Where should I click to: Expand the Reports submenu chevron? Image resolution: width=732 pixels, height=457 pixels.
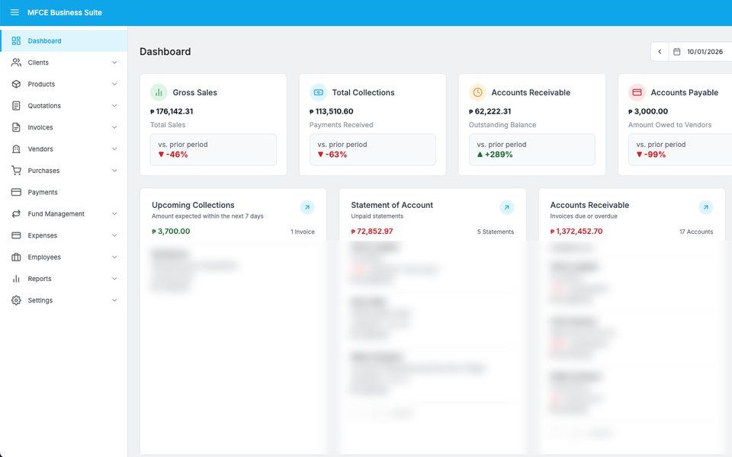coord(114,279)
